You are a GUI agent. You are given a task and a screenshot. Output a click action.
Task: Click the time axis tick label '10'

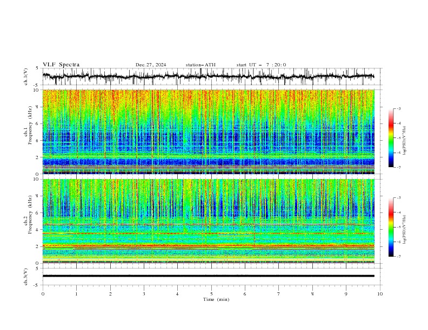pos(380,294)
